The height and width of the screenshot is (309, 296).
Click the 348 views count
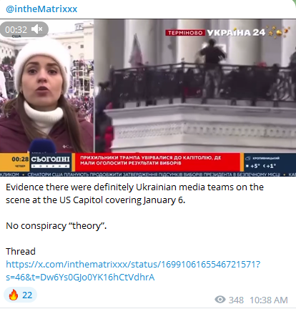[x=236, y=300]
